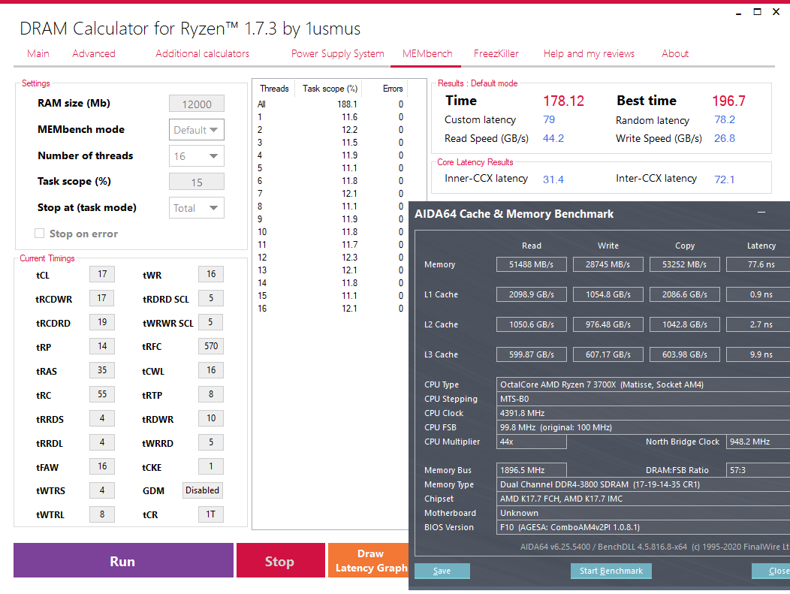Click Inter-CCX latency value 72.1
Viewport: 790px width, 594px height.
click(725, 179)
